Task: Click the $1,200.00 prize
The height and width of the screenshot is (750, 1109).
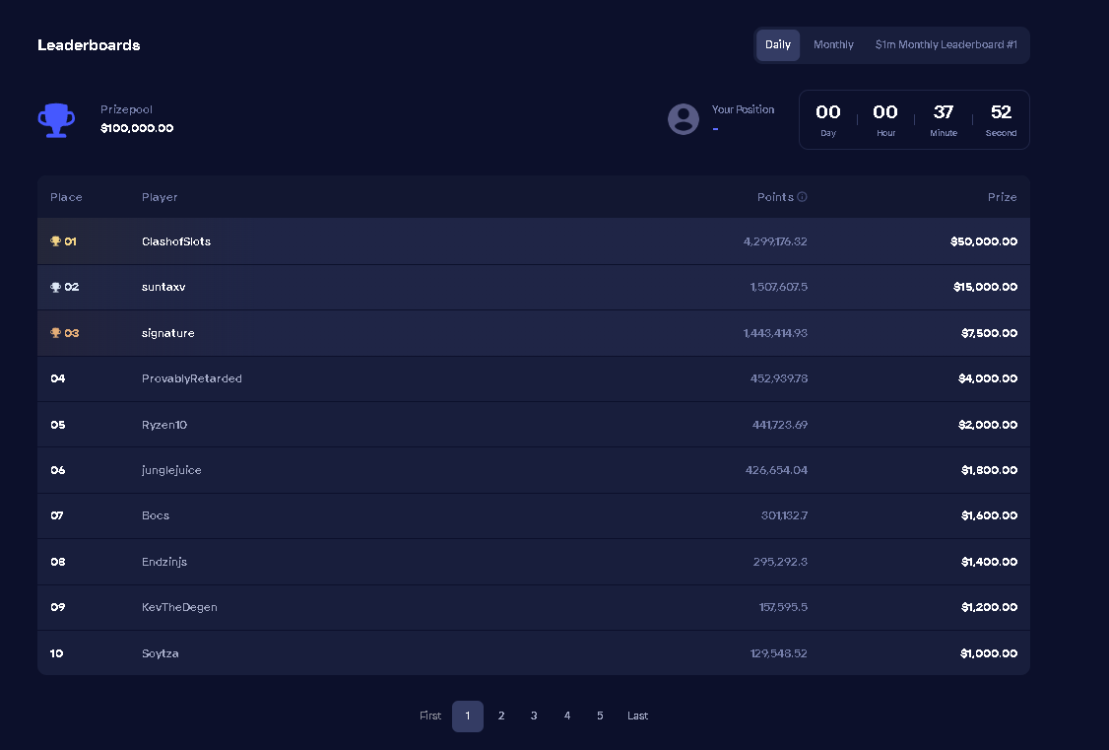Action: click(989, 607)
